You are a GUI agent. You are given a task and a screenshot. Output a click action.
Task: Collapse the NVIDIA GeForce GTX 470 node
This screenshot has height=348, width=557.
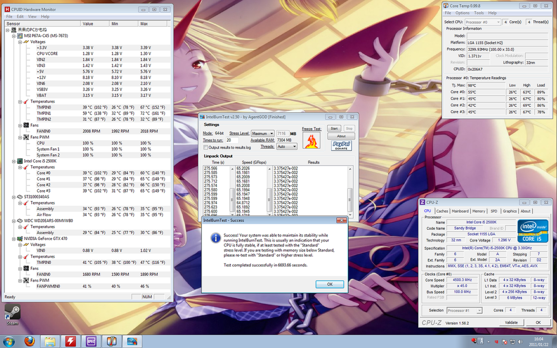tap(14, 239)
